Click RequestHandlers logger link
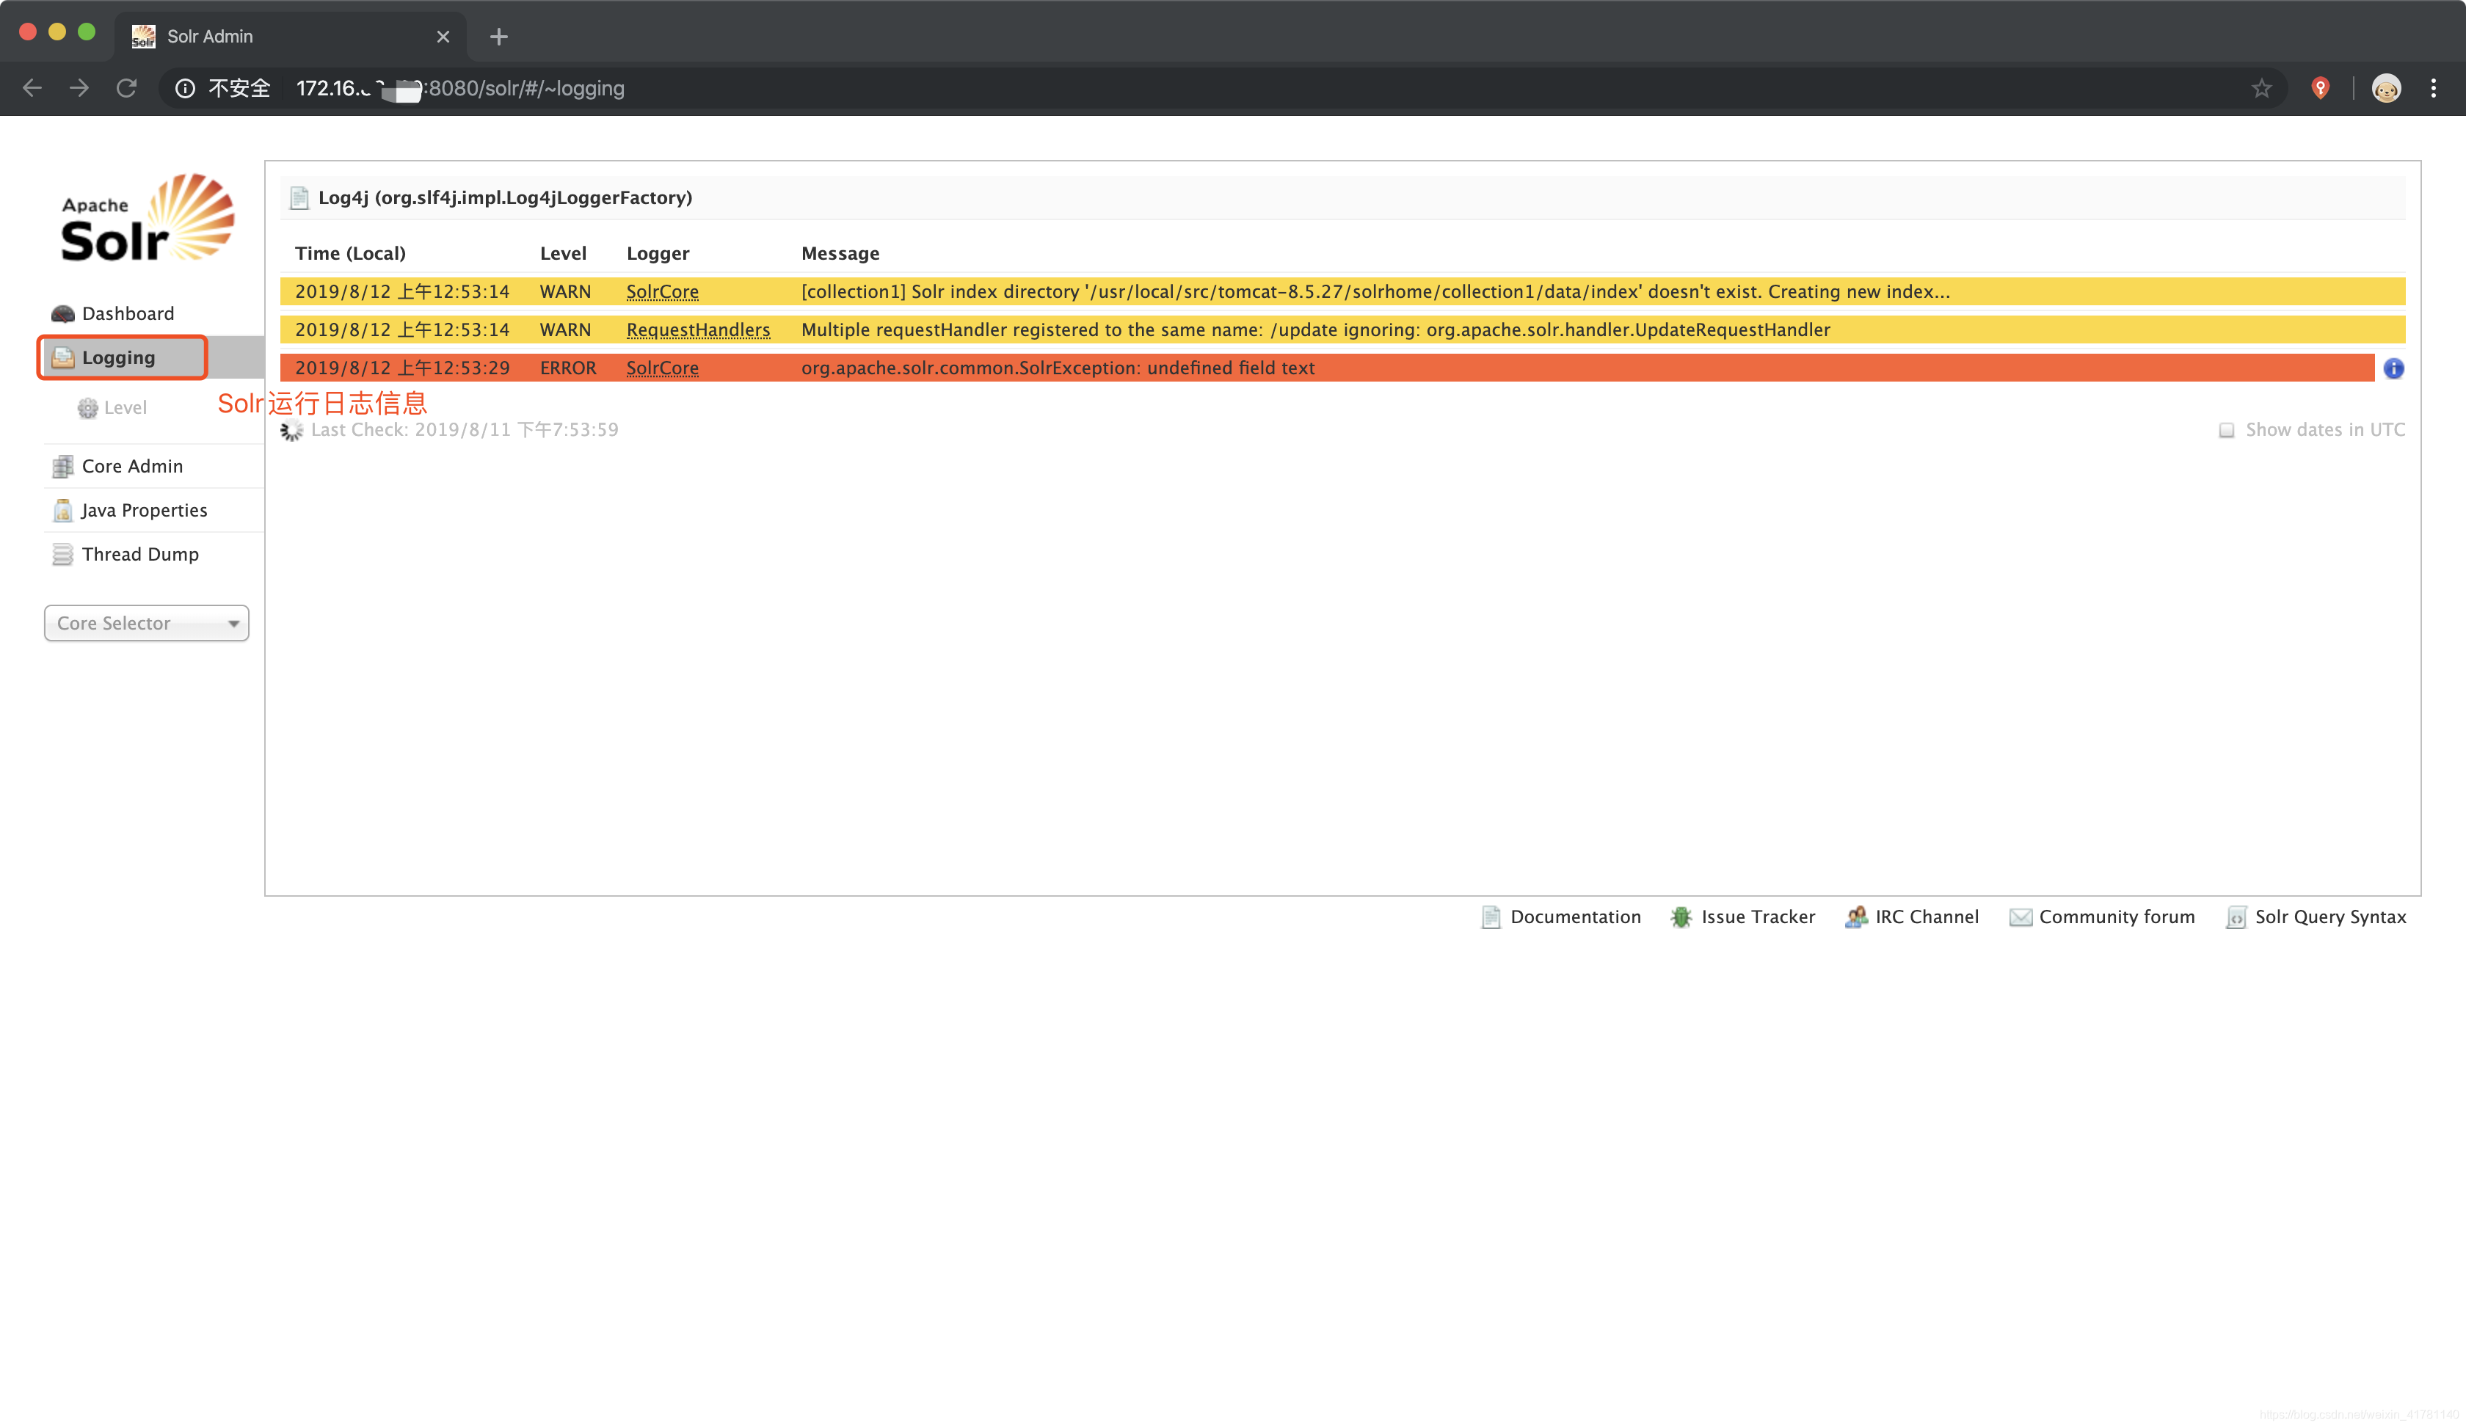Viewport: 2466px width, 1428px height. [698, 329]
